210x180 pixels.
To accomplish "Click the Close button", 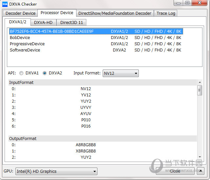I will tap(175, 171).
